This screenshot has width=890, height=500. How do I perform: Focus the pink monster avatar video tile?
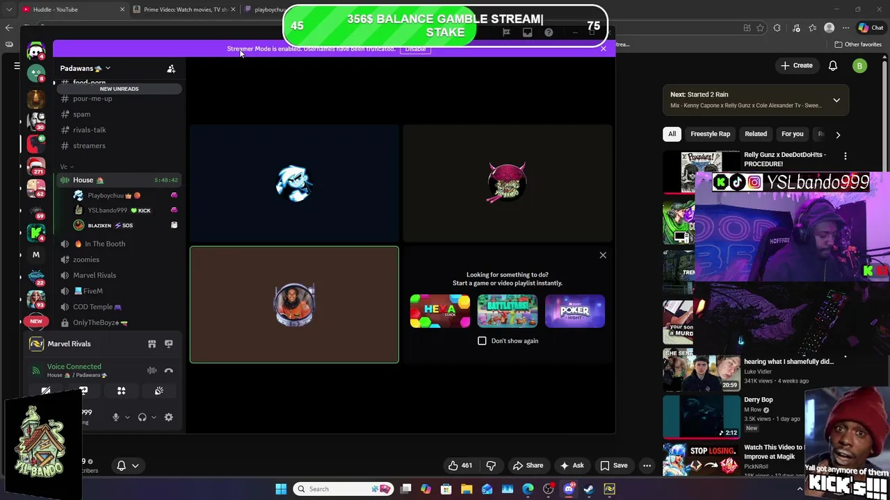pyautogui.click(x=508, y=183)
